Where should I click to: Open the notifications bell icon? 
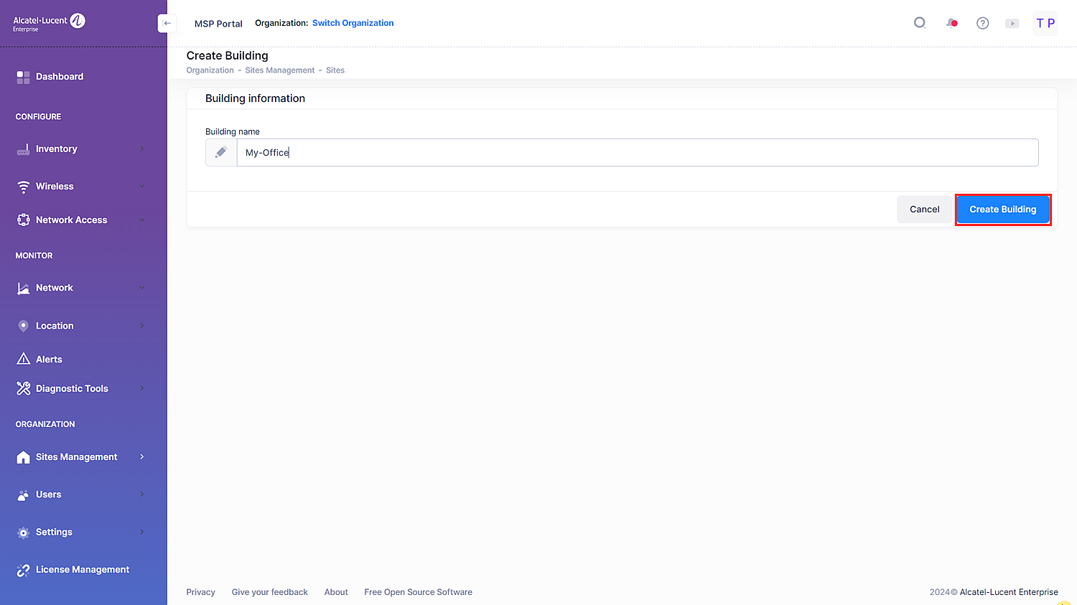(951, 23)
